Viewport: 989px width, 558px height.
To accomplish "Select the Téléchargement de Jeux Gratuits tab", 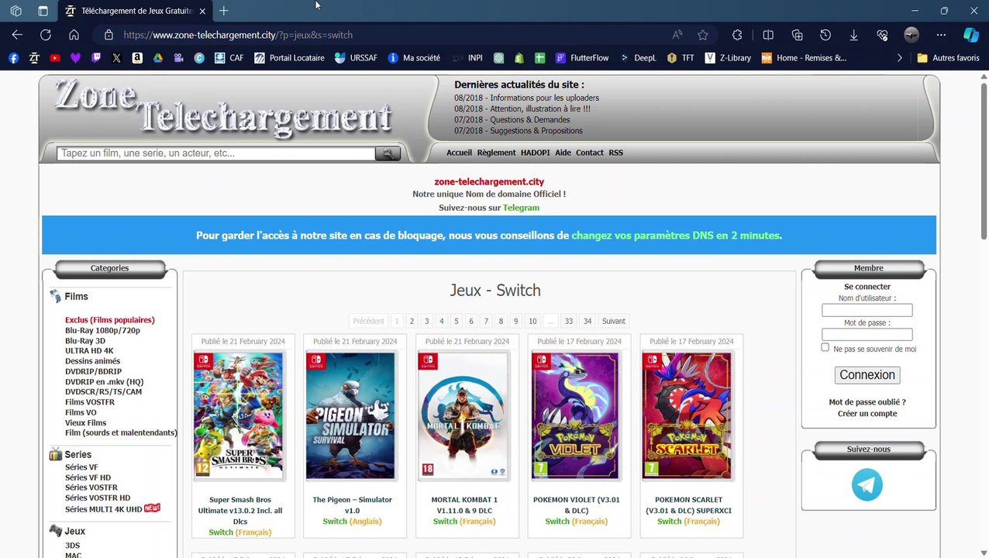I will point(134,11).
